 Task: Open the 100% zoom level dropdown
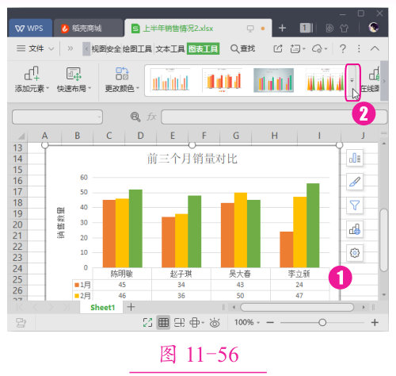point(247,322)
